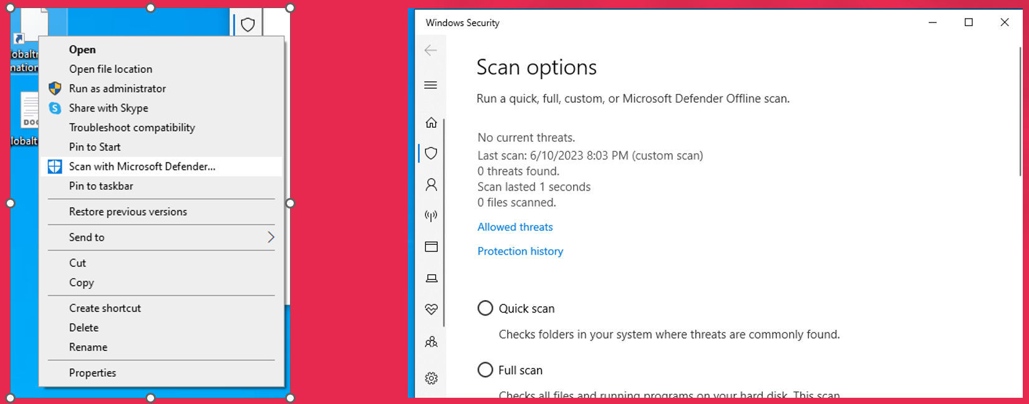Choose Properties in the context menu
This screenshot has width=1029, height=404.
pos(161,373)
